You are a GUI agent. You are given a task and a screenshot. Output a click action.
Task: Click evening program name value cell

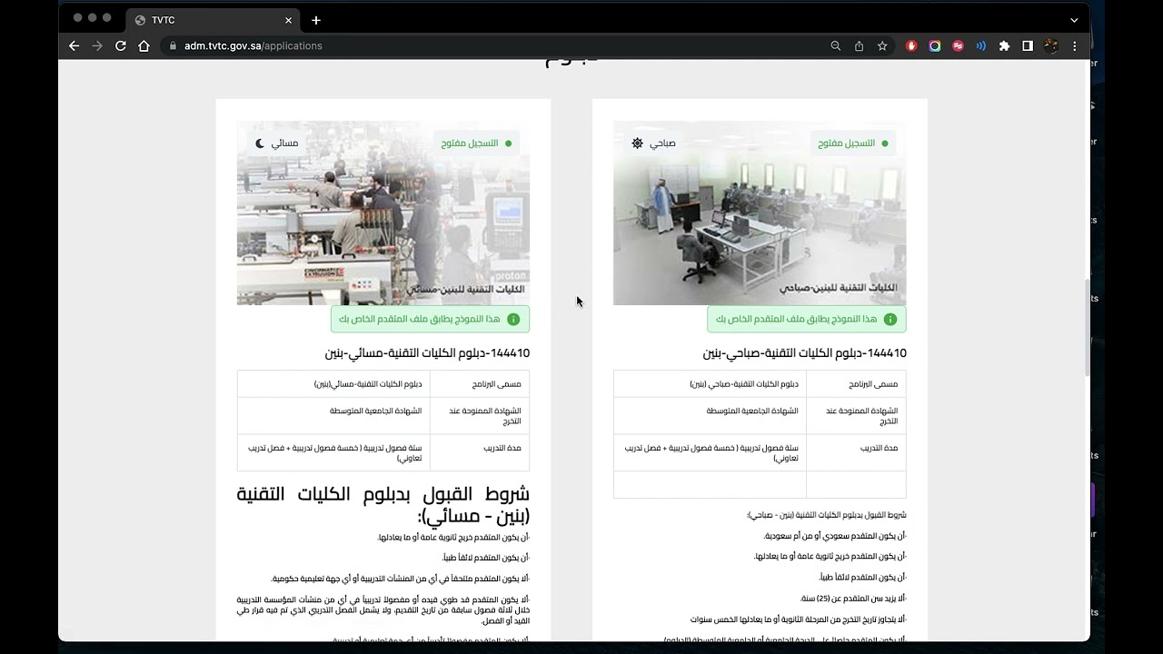[333, 383]
